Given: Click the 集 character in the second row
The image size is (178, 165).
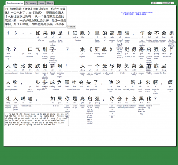Looking at the screenshot, I should pos(82,49).
